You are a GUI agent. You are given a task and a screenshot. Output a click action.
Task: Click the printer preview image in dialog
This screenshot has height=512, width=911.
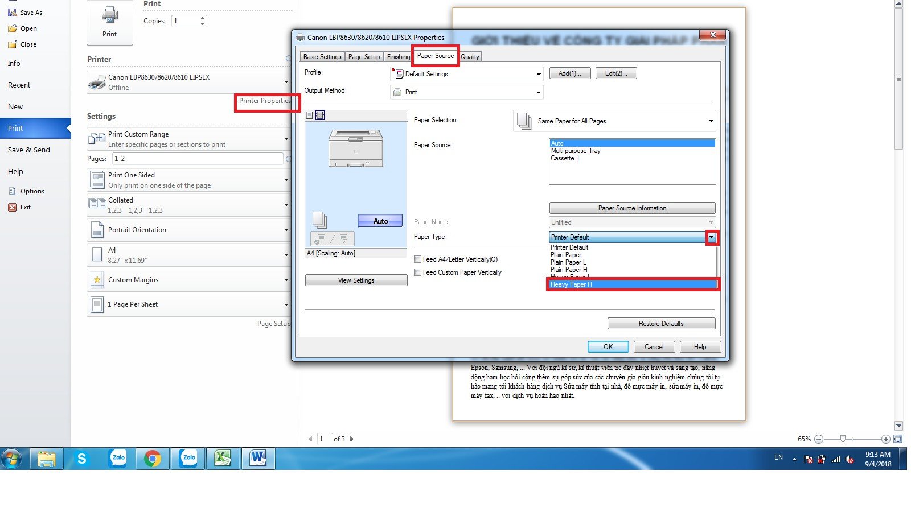coord(356,148)
